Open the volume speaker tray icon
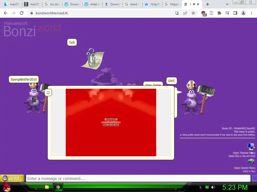Screen dimensions: 257x192 click(x=213, y=187)
